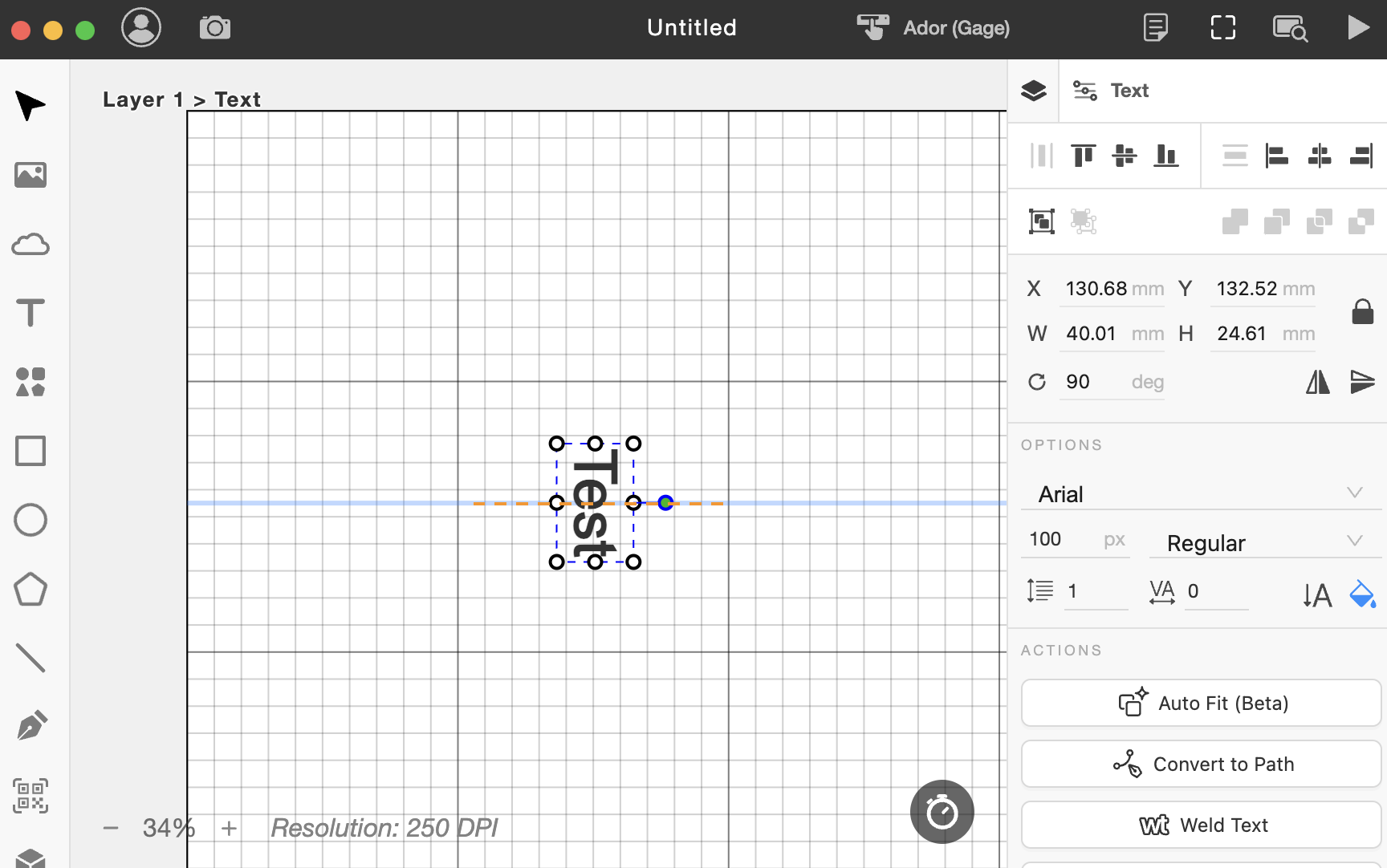Viewport: 1387px width, 868px height.
Task: Edit the height H field
Action: [x=1263, y=334]
